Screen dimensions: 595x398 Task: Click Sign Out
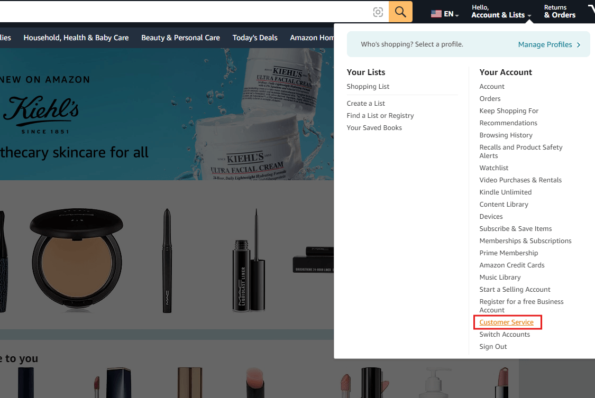[x=493, y=346]
